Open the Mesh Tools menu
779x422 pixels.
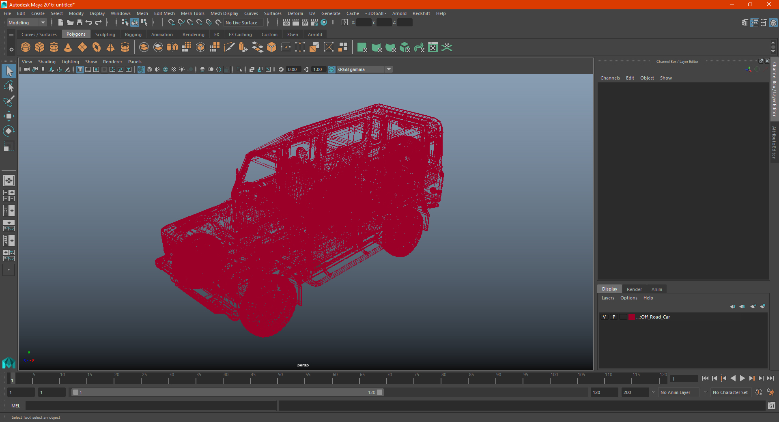(x=192, y=13)
